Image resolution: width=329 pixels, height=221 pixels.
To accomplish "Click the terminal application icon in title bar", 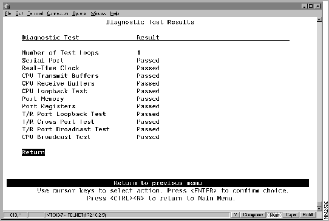I will [x=7, y=6].
